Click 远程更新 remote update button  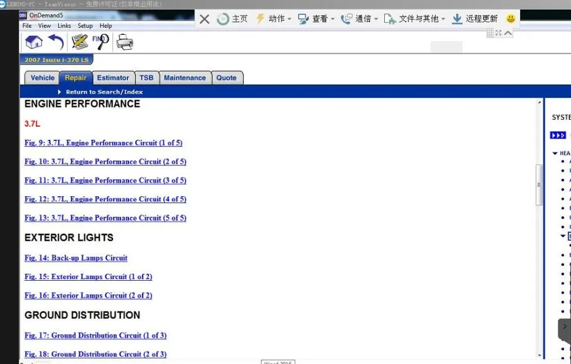point(475,19)
